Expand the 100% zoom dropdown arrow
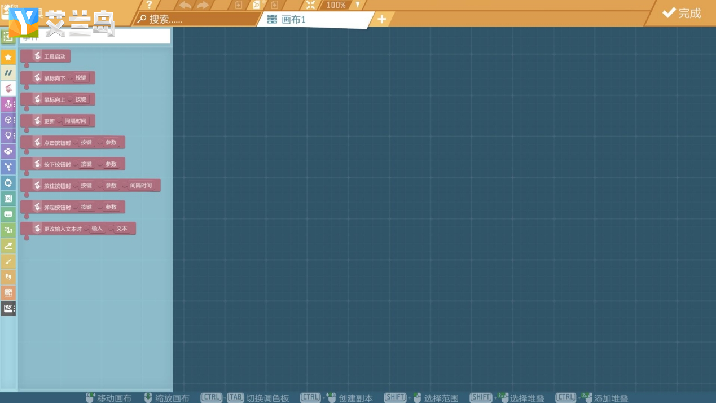 click(x=357, y=5)
